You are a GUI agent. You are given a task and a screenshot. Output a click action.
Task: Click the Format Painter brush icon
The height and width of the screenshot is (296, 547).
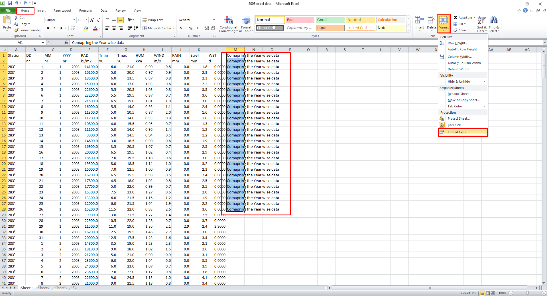[17, 30]
